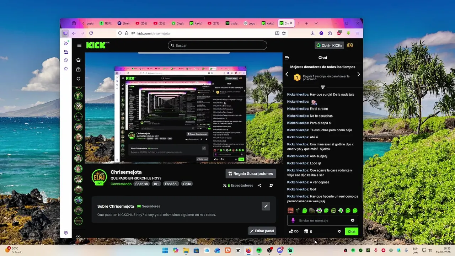Screen dimensions: 455x256
Task: Switch to the Logo tab
Action: coord(250,23)
